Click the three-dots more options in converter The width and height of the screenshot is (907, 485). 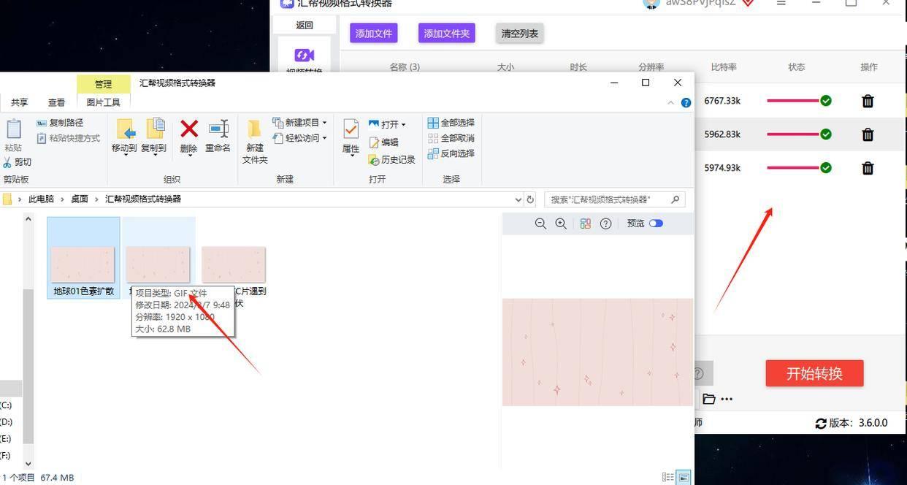[727, 399]
